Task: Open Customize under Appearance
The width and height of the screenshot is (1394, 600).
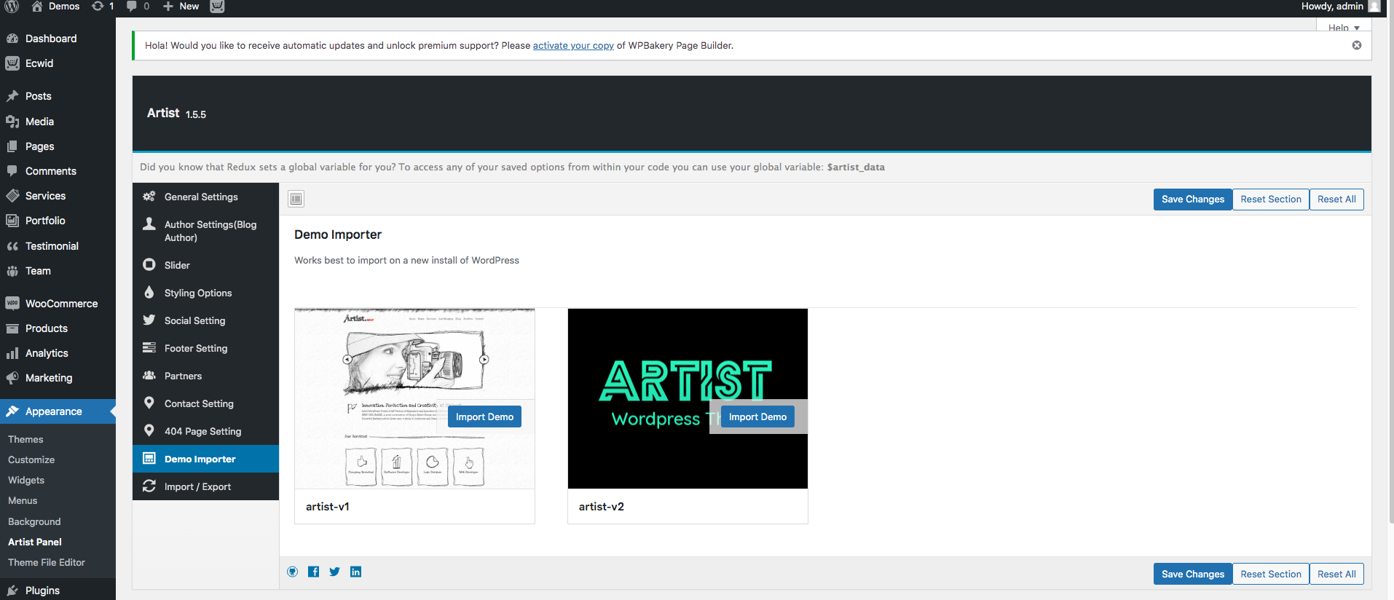Action: click(31, 459)
